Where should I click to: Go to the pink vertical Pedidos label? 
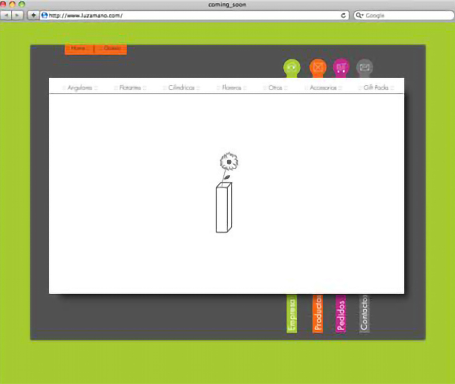[x=341, y=314]
